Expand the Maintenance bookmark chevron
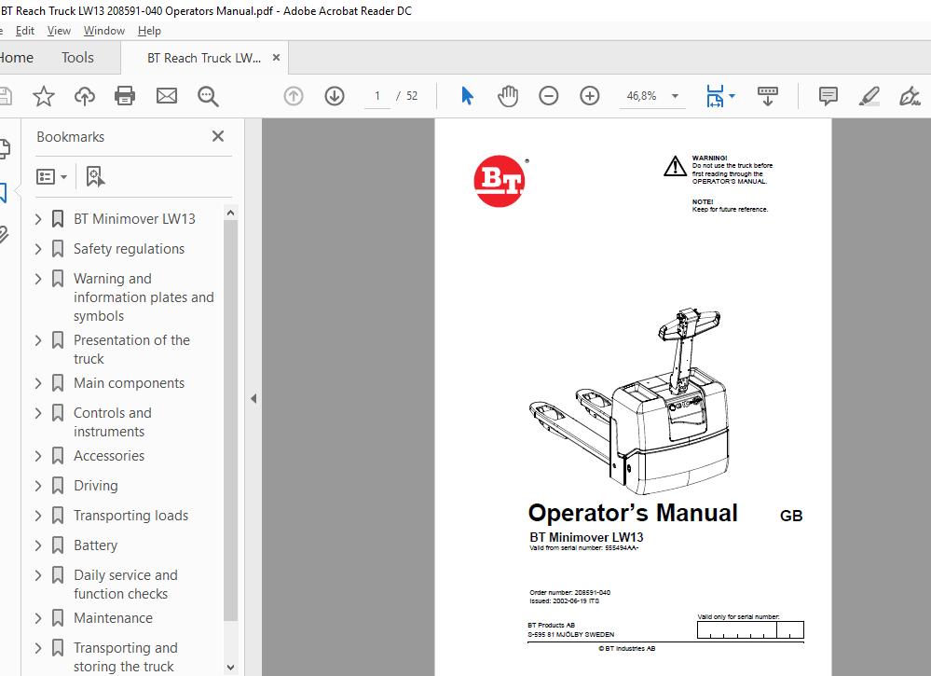This screenshot has height=676, width=931. (x=38, y=618)
